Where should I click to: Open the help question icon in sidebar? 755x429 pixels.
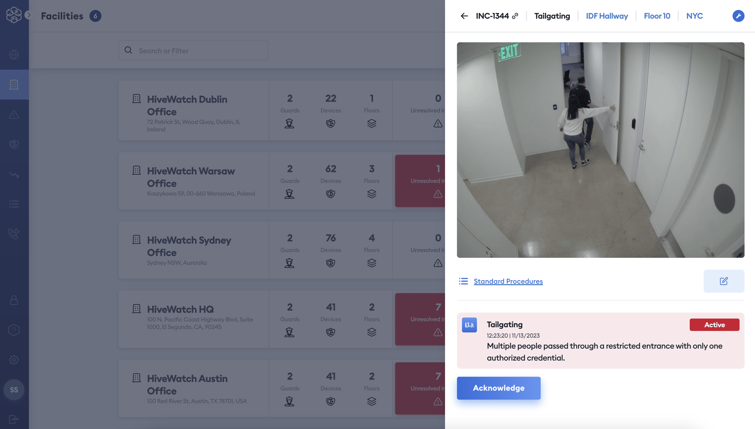(14, 330)
